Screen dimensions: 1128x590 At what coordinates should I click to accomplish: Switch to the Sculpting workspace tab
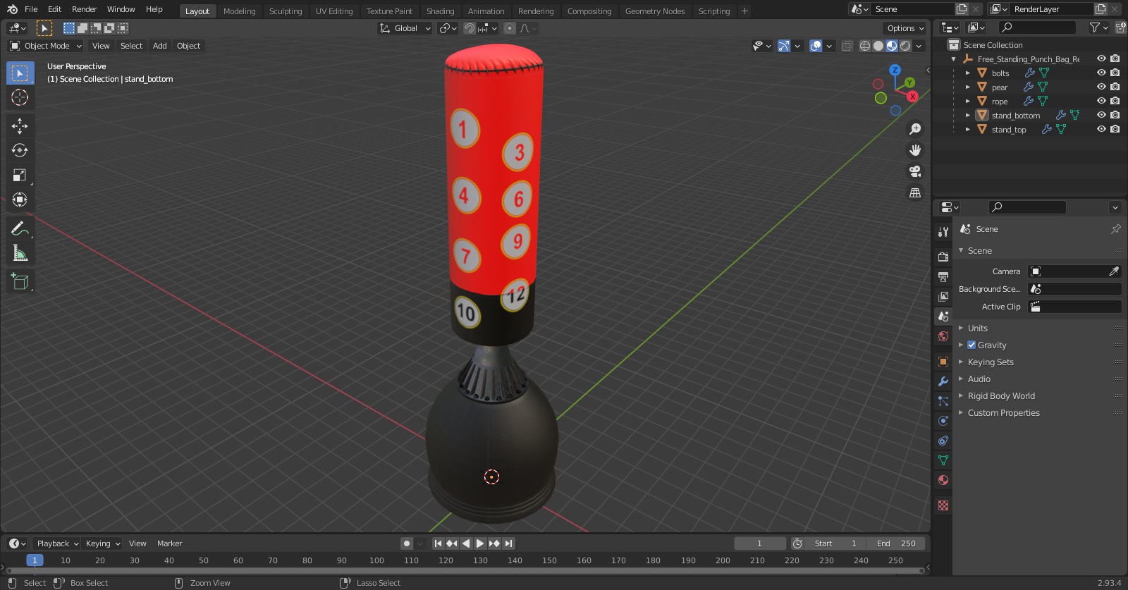pos(286,11)
